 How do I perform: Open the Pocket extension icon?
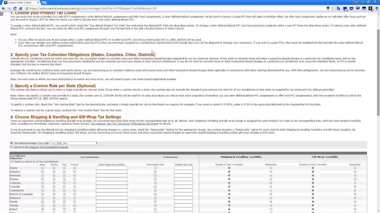351,8
